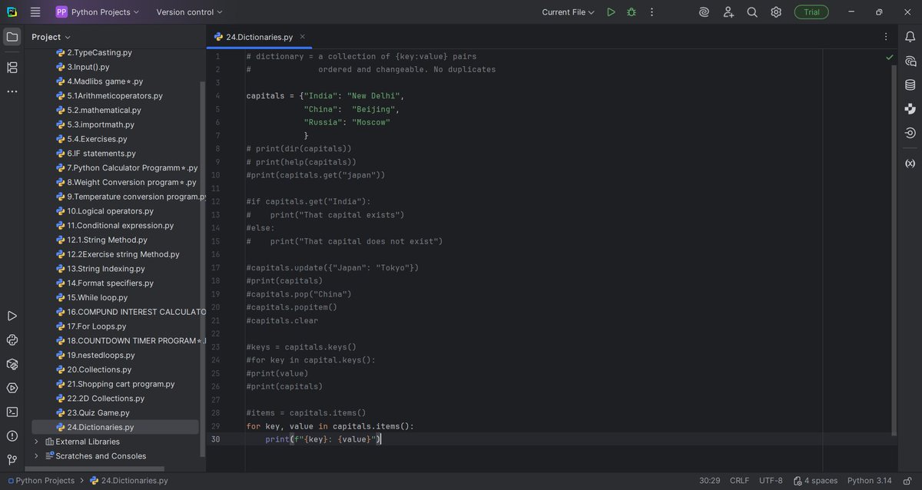Expand the Scratches and Consoles node
Image resolution: width=922 pixels, height=490 pixels.
[36, 456]
